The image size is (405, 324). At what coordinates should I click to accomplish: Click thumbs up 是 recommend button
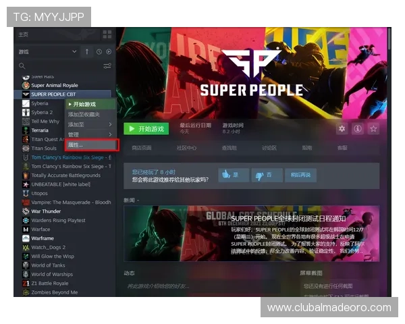tap(232, 175)
